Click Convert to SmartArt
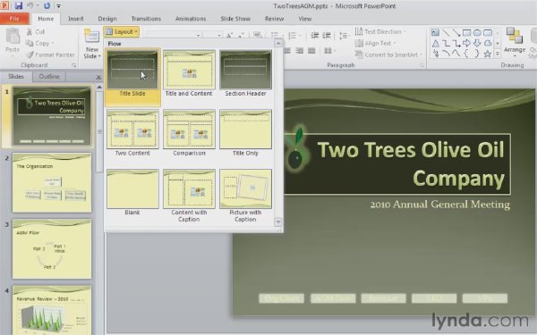 (x=388, y=54)
